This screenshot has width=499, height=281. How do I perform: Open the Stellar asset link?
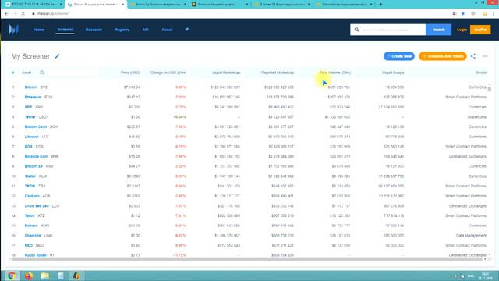click(30, 176)
